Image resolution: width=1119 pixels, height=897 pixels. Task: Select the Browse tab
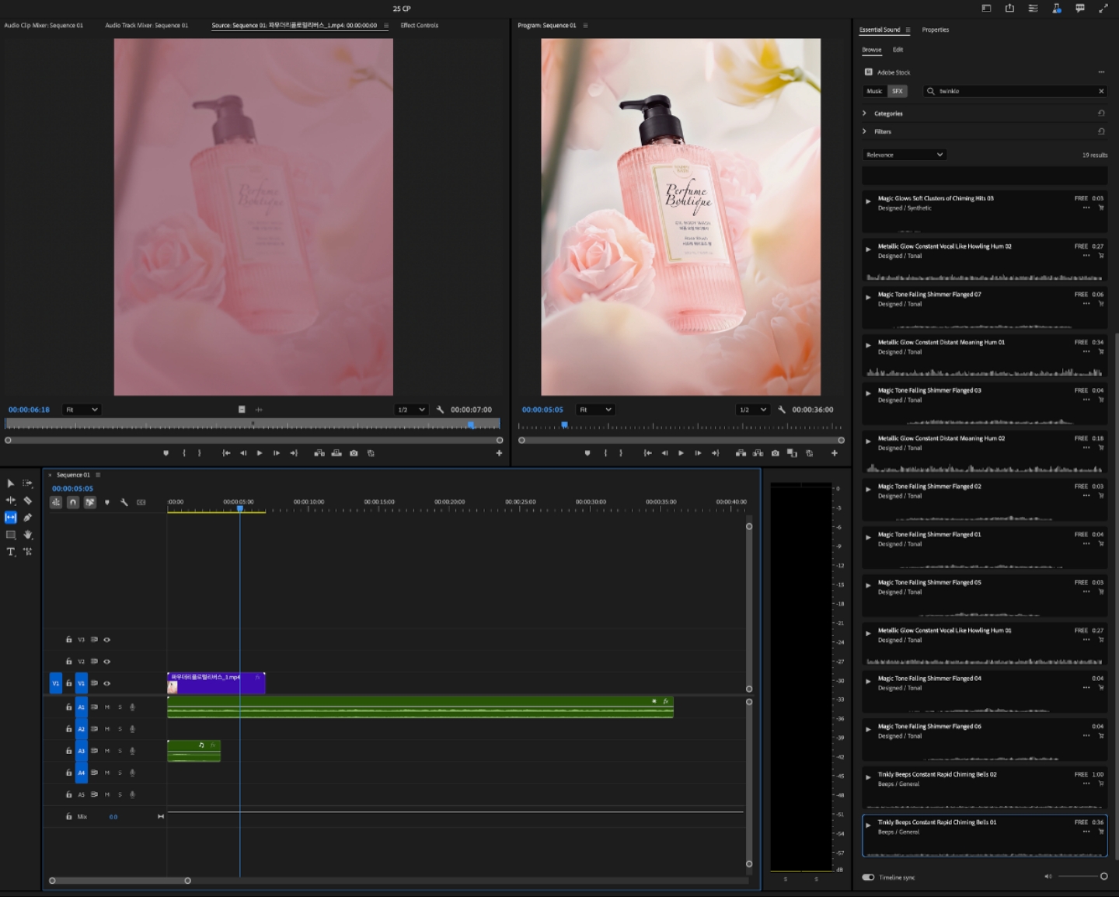tap(872, 50)
